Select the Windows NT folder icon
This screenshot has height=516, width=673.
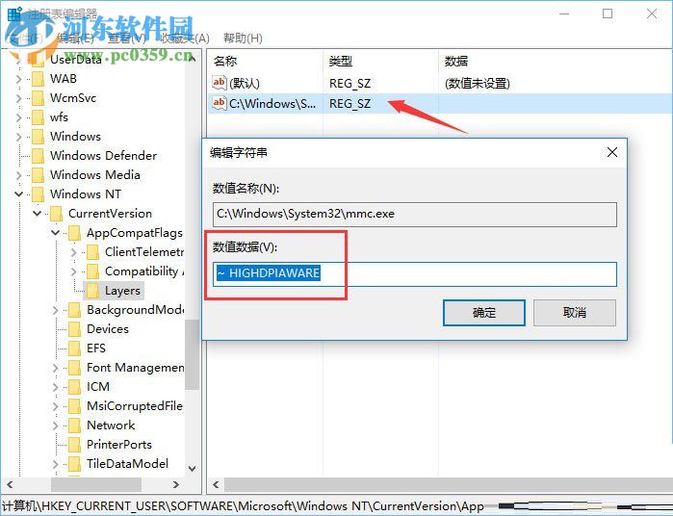point(38,194)
